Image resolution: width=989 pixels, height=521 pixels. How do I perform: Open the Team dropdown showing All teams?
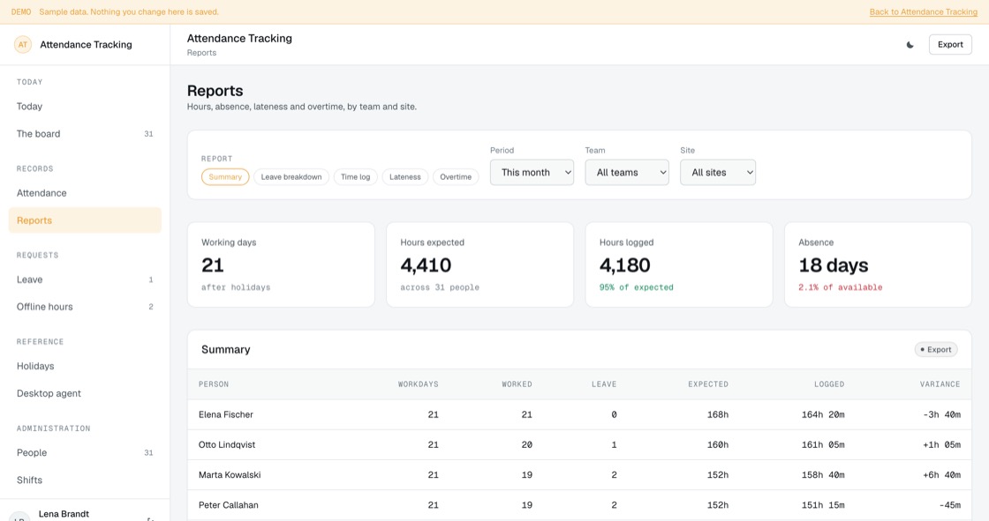[x=627, y=173]
